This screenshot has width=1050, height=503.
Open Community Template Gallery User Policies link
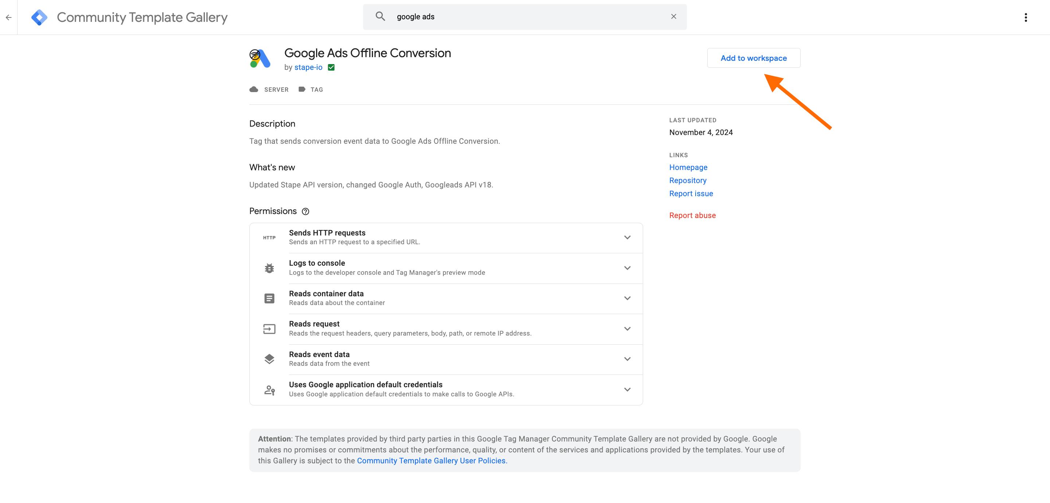pos(432,461)
